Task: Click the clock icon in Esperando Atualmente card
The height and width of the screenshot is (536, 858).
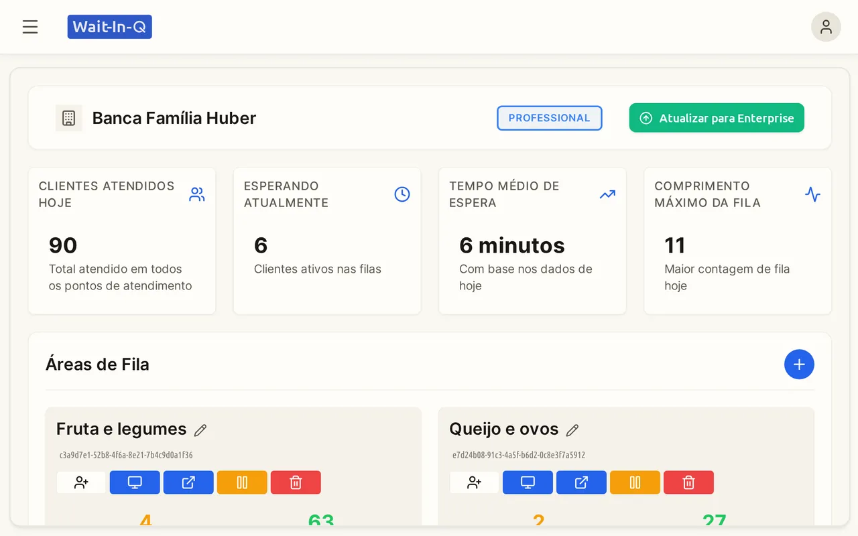Action: (x=402, y=194)
